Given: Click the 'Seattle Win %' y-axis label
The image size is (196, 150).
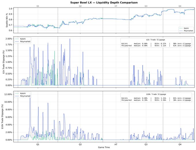Looking at the screenshot, I should [x=3, y=20].
